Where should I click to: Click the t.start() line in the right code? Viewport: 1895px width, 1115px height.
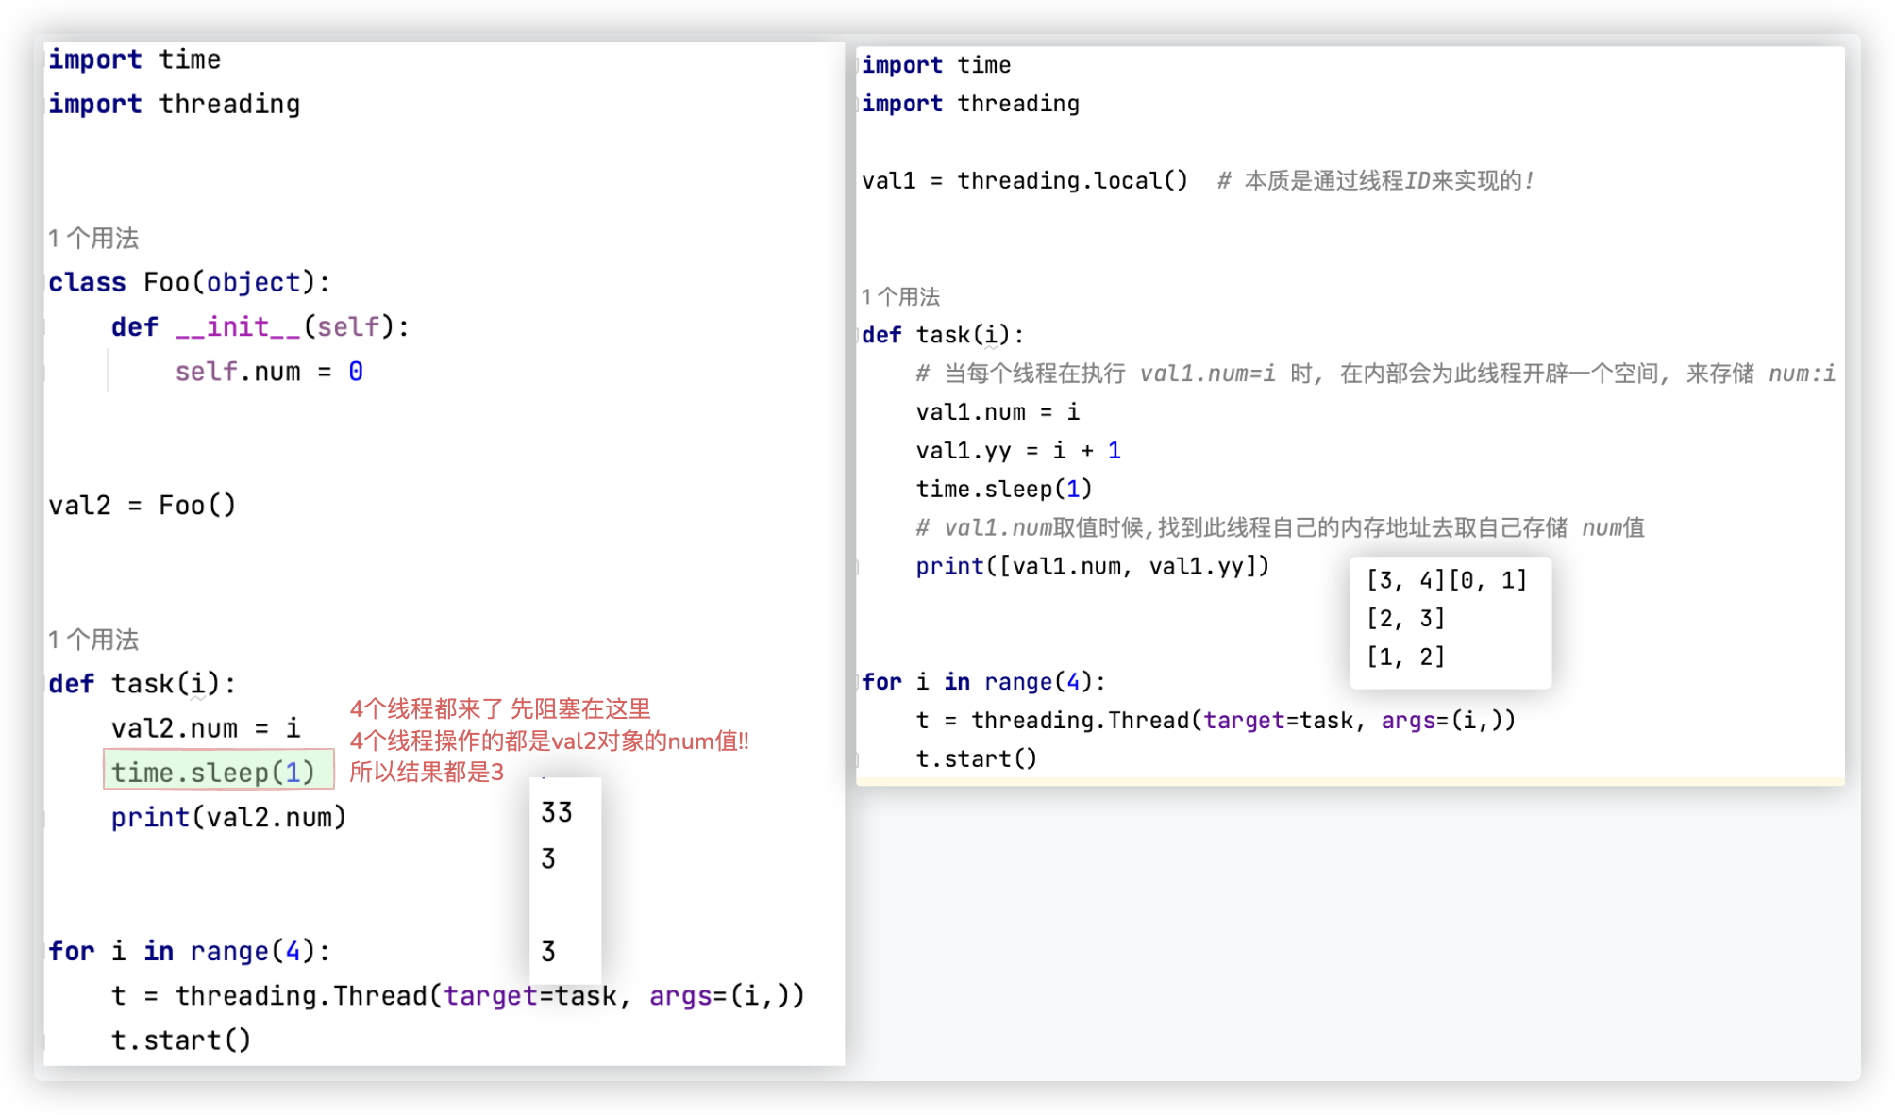tap(976, 758)
